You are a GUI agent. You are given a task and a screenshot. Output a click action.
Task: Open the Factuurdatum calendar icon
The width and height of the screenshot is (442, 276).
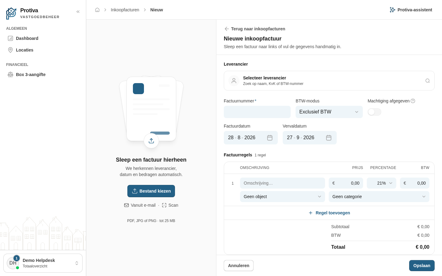(x=270, y=138)
